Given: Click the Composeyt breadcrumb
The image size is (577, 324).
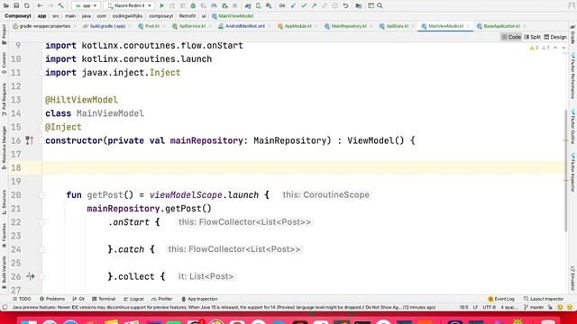Looking at the screenshot, I should (18, 16).
